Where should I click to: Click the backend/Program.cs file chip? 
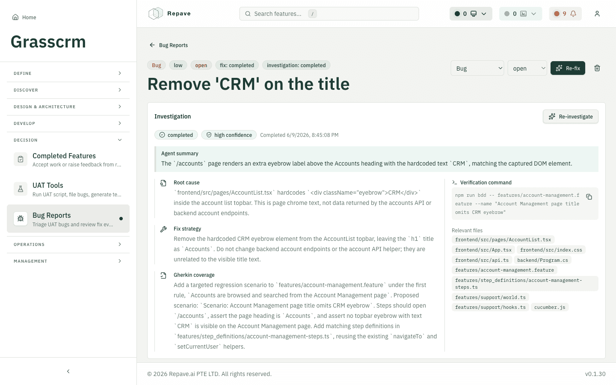[x=543, y=260]
